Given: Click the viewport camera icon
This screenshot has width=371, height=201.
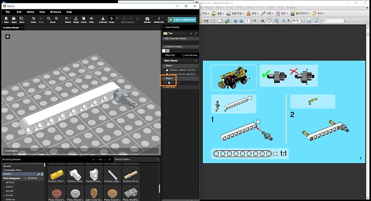Looking at the screenshot, I should point(8,37).
